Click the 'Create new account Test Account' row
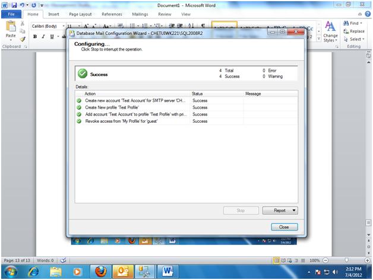Screen dimensions: 373x280 (x=186, y=100)
